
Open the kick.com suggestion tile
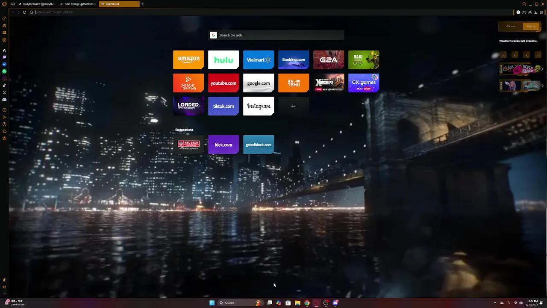(x=224, y=145)
